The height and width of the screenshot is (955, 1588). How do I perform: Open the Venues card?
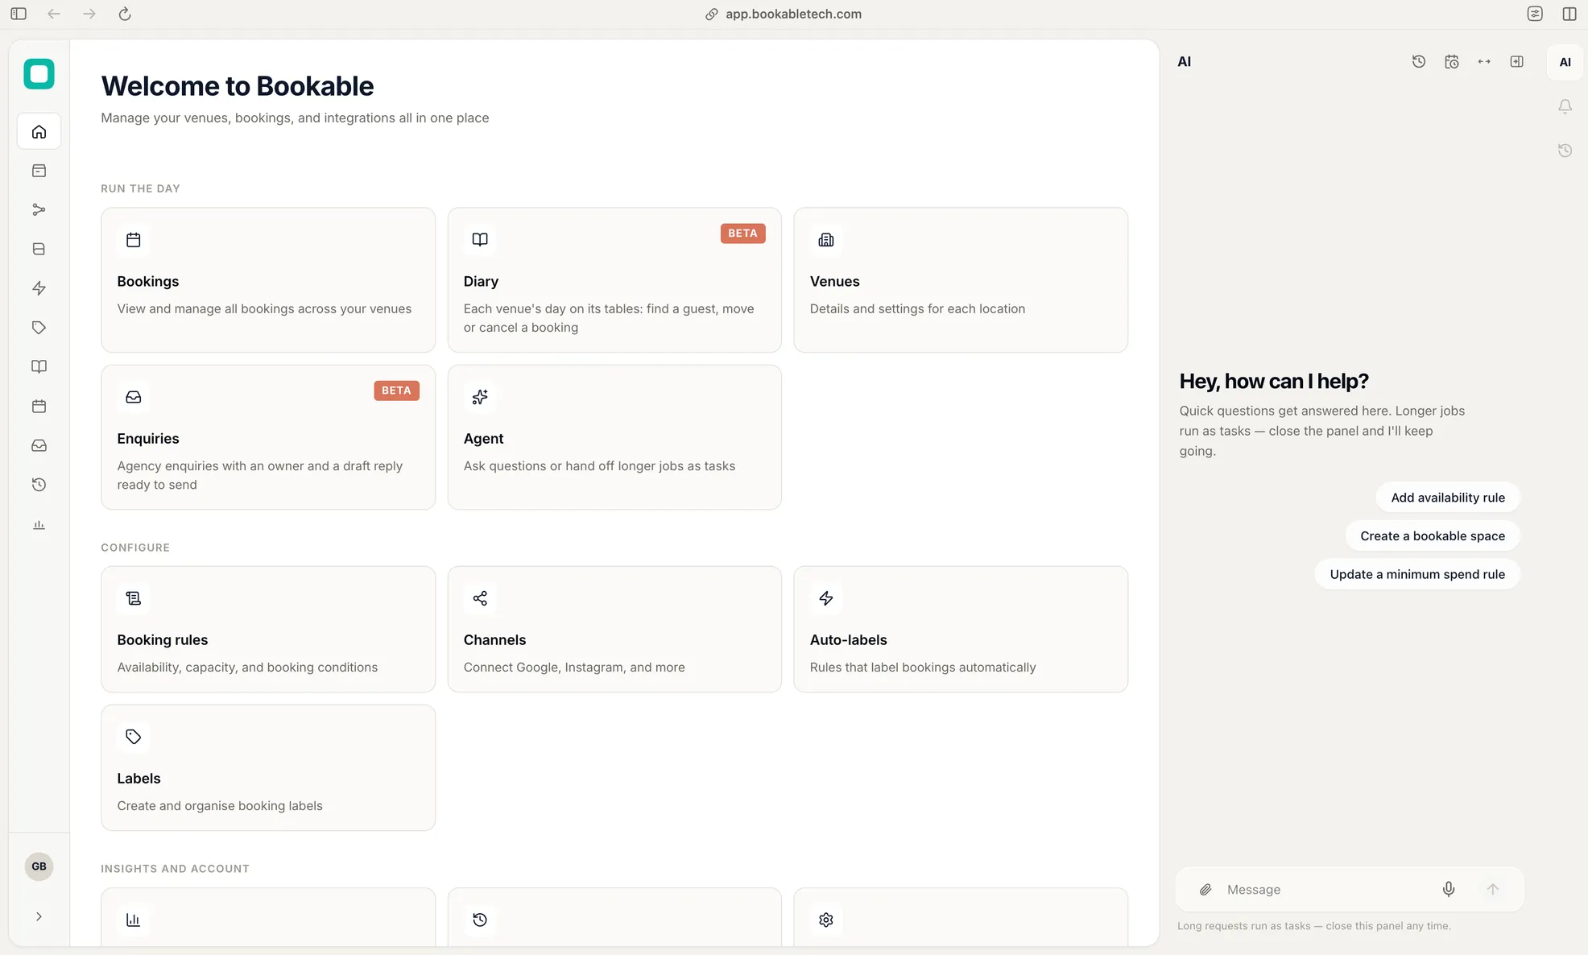click(961, 280)
